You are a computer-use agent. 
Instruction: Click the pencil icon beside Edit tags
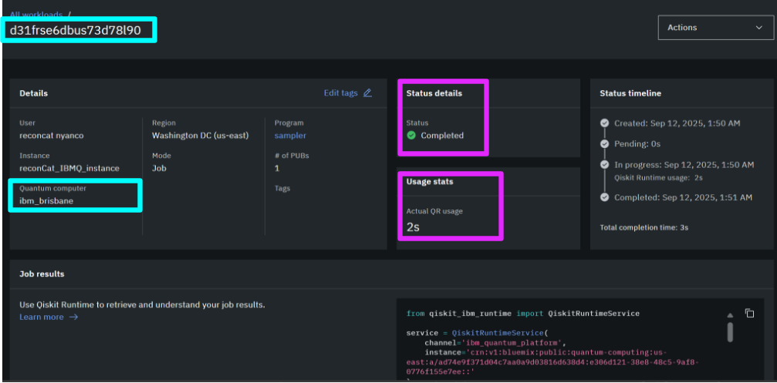(x=367, y=93)
